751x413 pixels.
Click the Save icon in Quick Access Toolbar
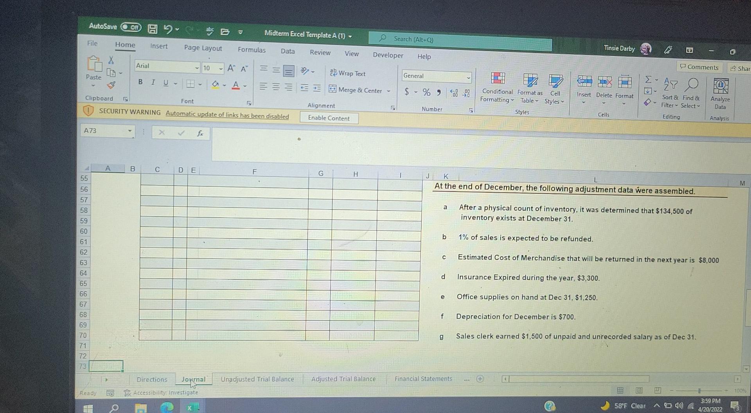click(x=152, y=29)
